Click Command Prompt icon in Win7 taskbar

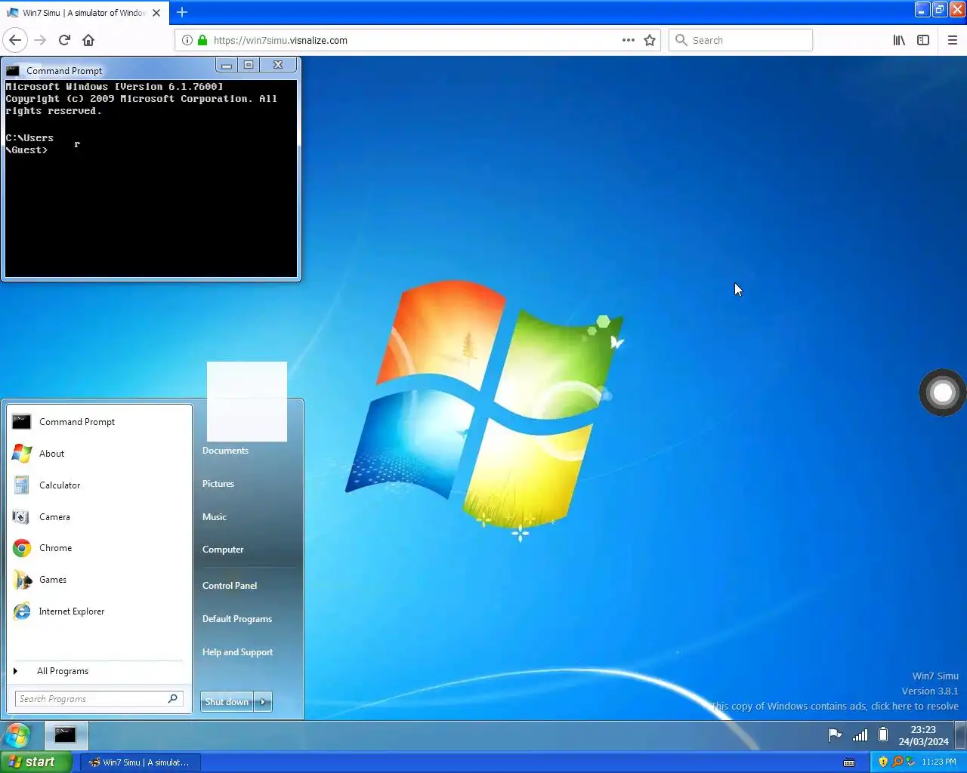66,735
